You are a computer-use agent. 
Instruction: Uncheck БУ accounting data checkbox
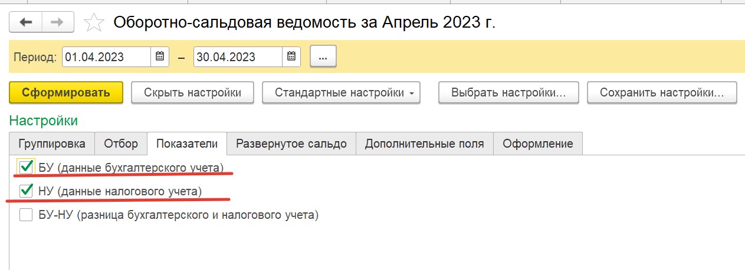(26, 166)
